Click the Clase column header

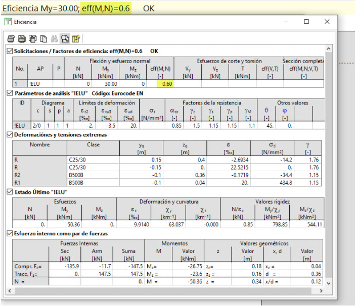click(x=93, y=147)
